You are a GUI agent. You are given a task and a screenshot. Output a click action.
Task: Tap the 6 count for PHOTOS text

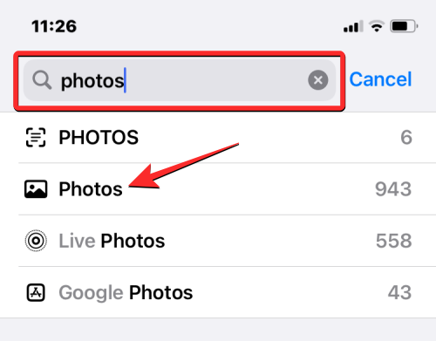(406, 137)
